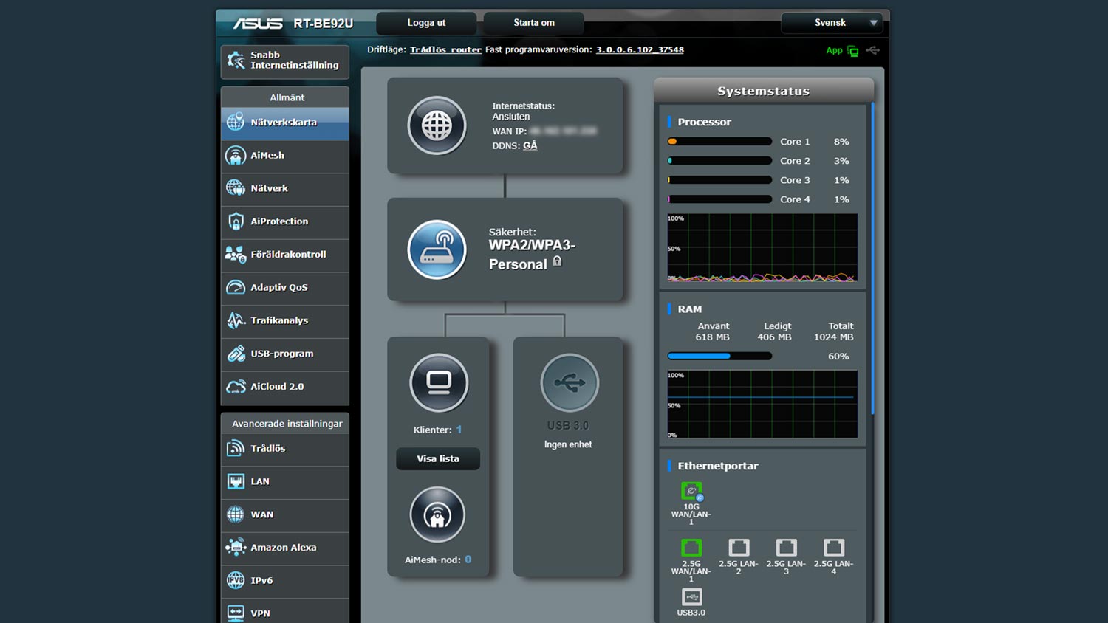This screenshot has height=623, width=1108.
Task: Click the App device icon in header
Action: click(852, 51)
